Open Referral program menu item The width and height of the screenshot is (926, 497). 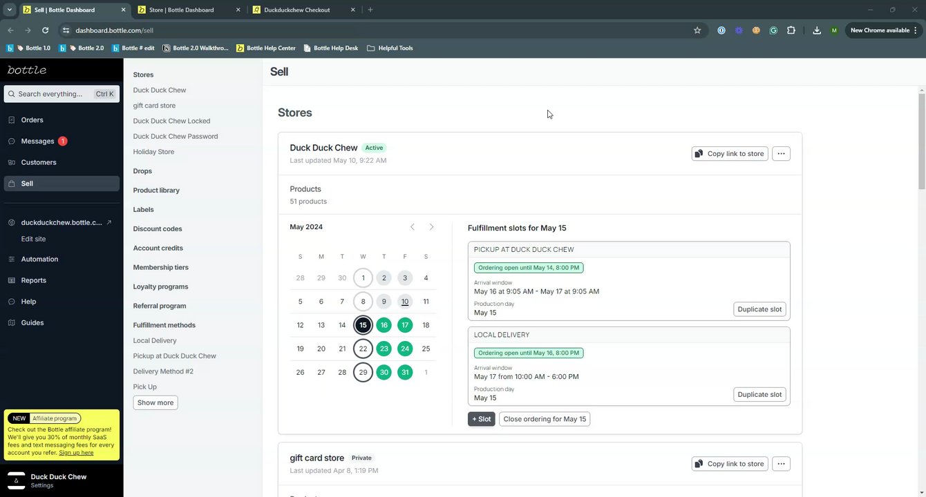160,306
